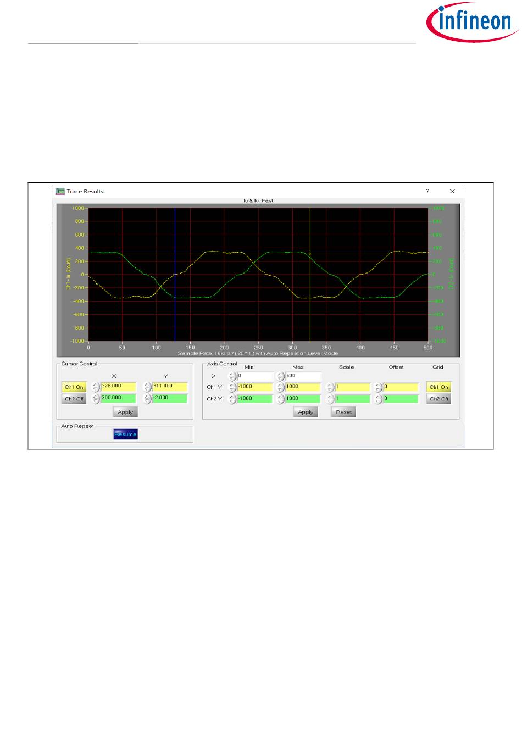This screenshot has width=522, height=747.
Task: Click the X axis Min field
Action: [x=256, y=376]
